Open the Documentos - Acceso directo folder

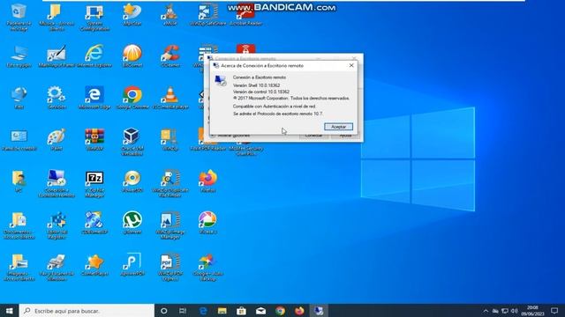tap(19, 225)
